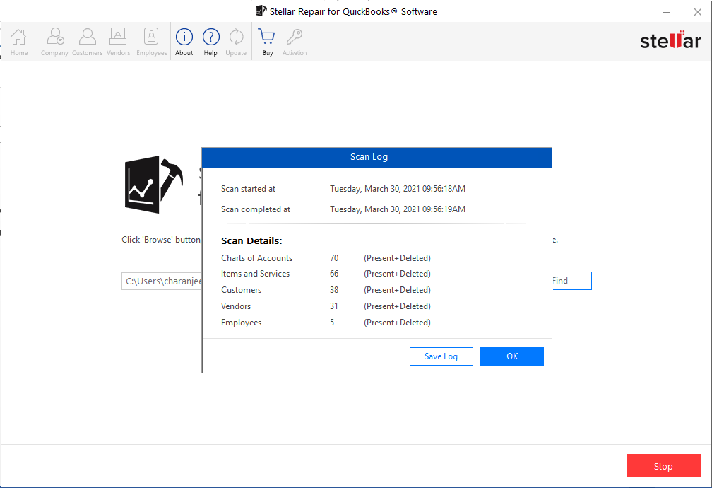Select the 'Items and Services' row label
Viewport: 712px width, 488px height.
tap(255, 273)
